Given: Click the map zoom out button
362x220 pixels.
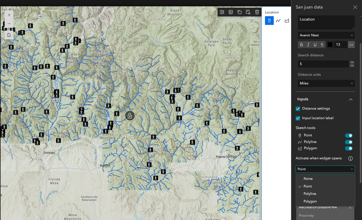Looking at the screenshot, I should [9, 23].
